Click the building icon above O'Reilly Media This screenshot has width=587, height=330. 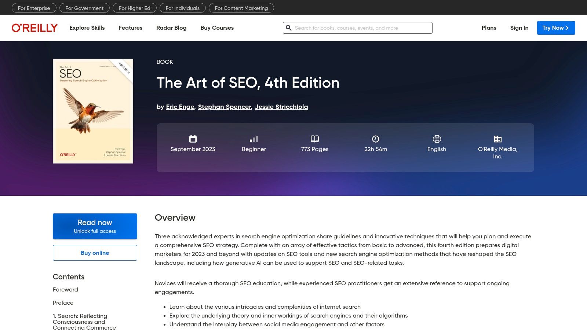pos(497,139)
